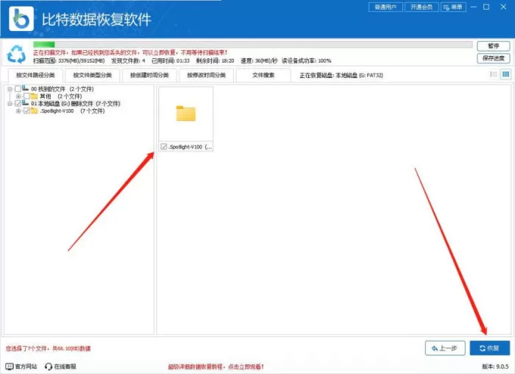The image size is (515, 374).
Task: Click the app logo in title bar
Action: (x=21, y=18)
